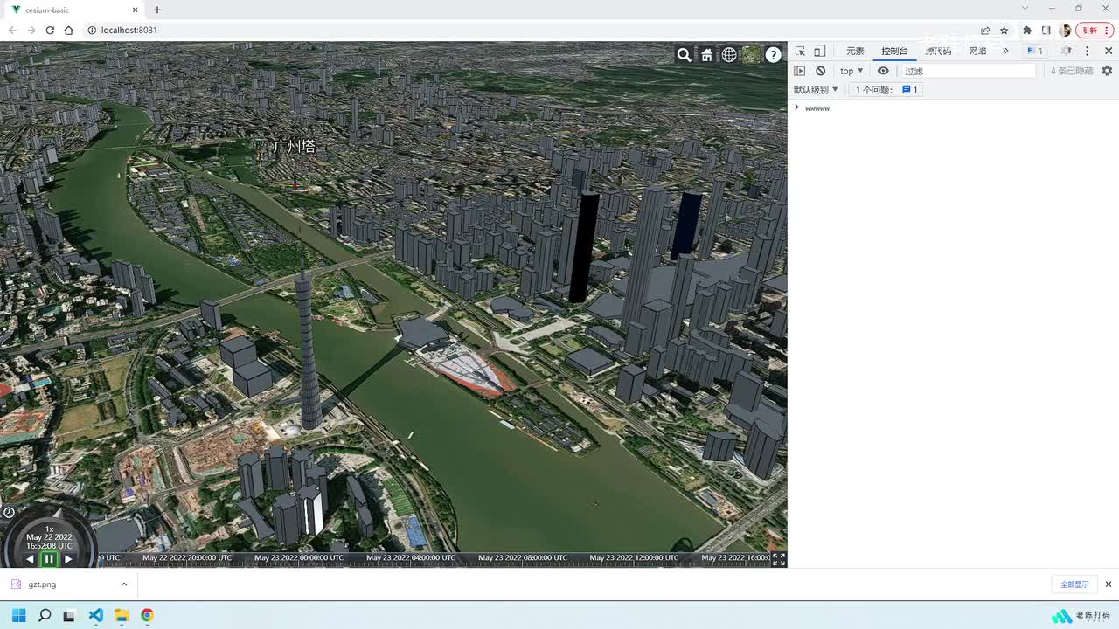
Task: Open the 默认级别 log level dropdown
Action: point(816,89)
